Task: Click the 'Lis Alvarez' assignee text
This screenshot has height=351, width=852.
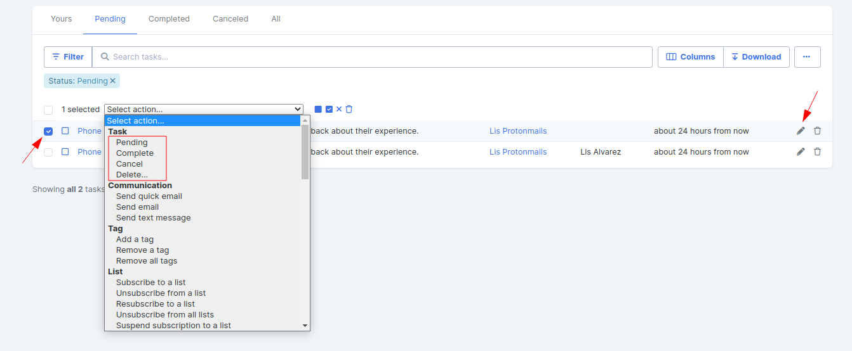Action: click(x=601, y=151)
